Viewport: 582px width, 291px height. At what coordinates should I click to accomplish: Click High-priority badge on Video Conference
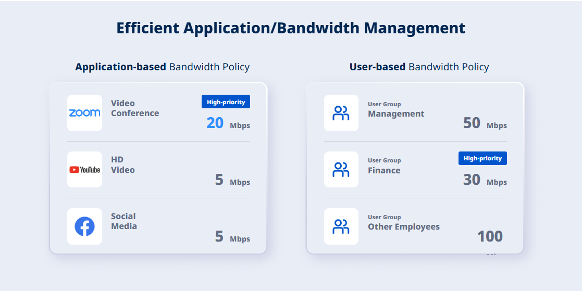(x=226, y=102)
